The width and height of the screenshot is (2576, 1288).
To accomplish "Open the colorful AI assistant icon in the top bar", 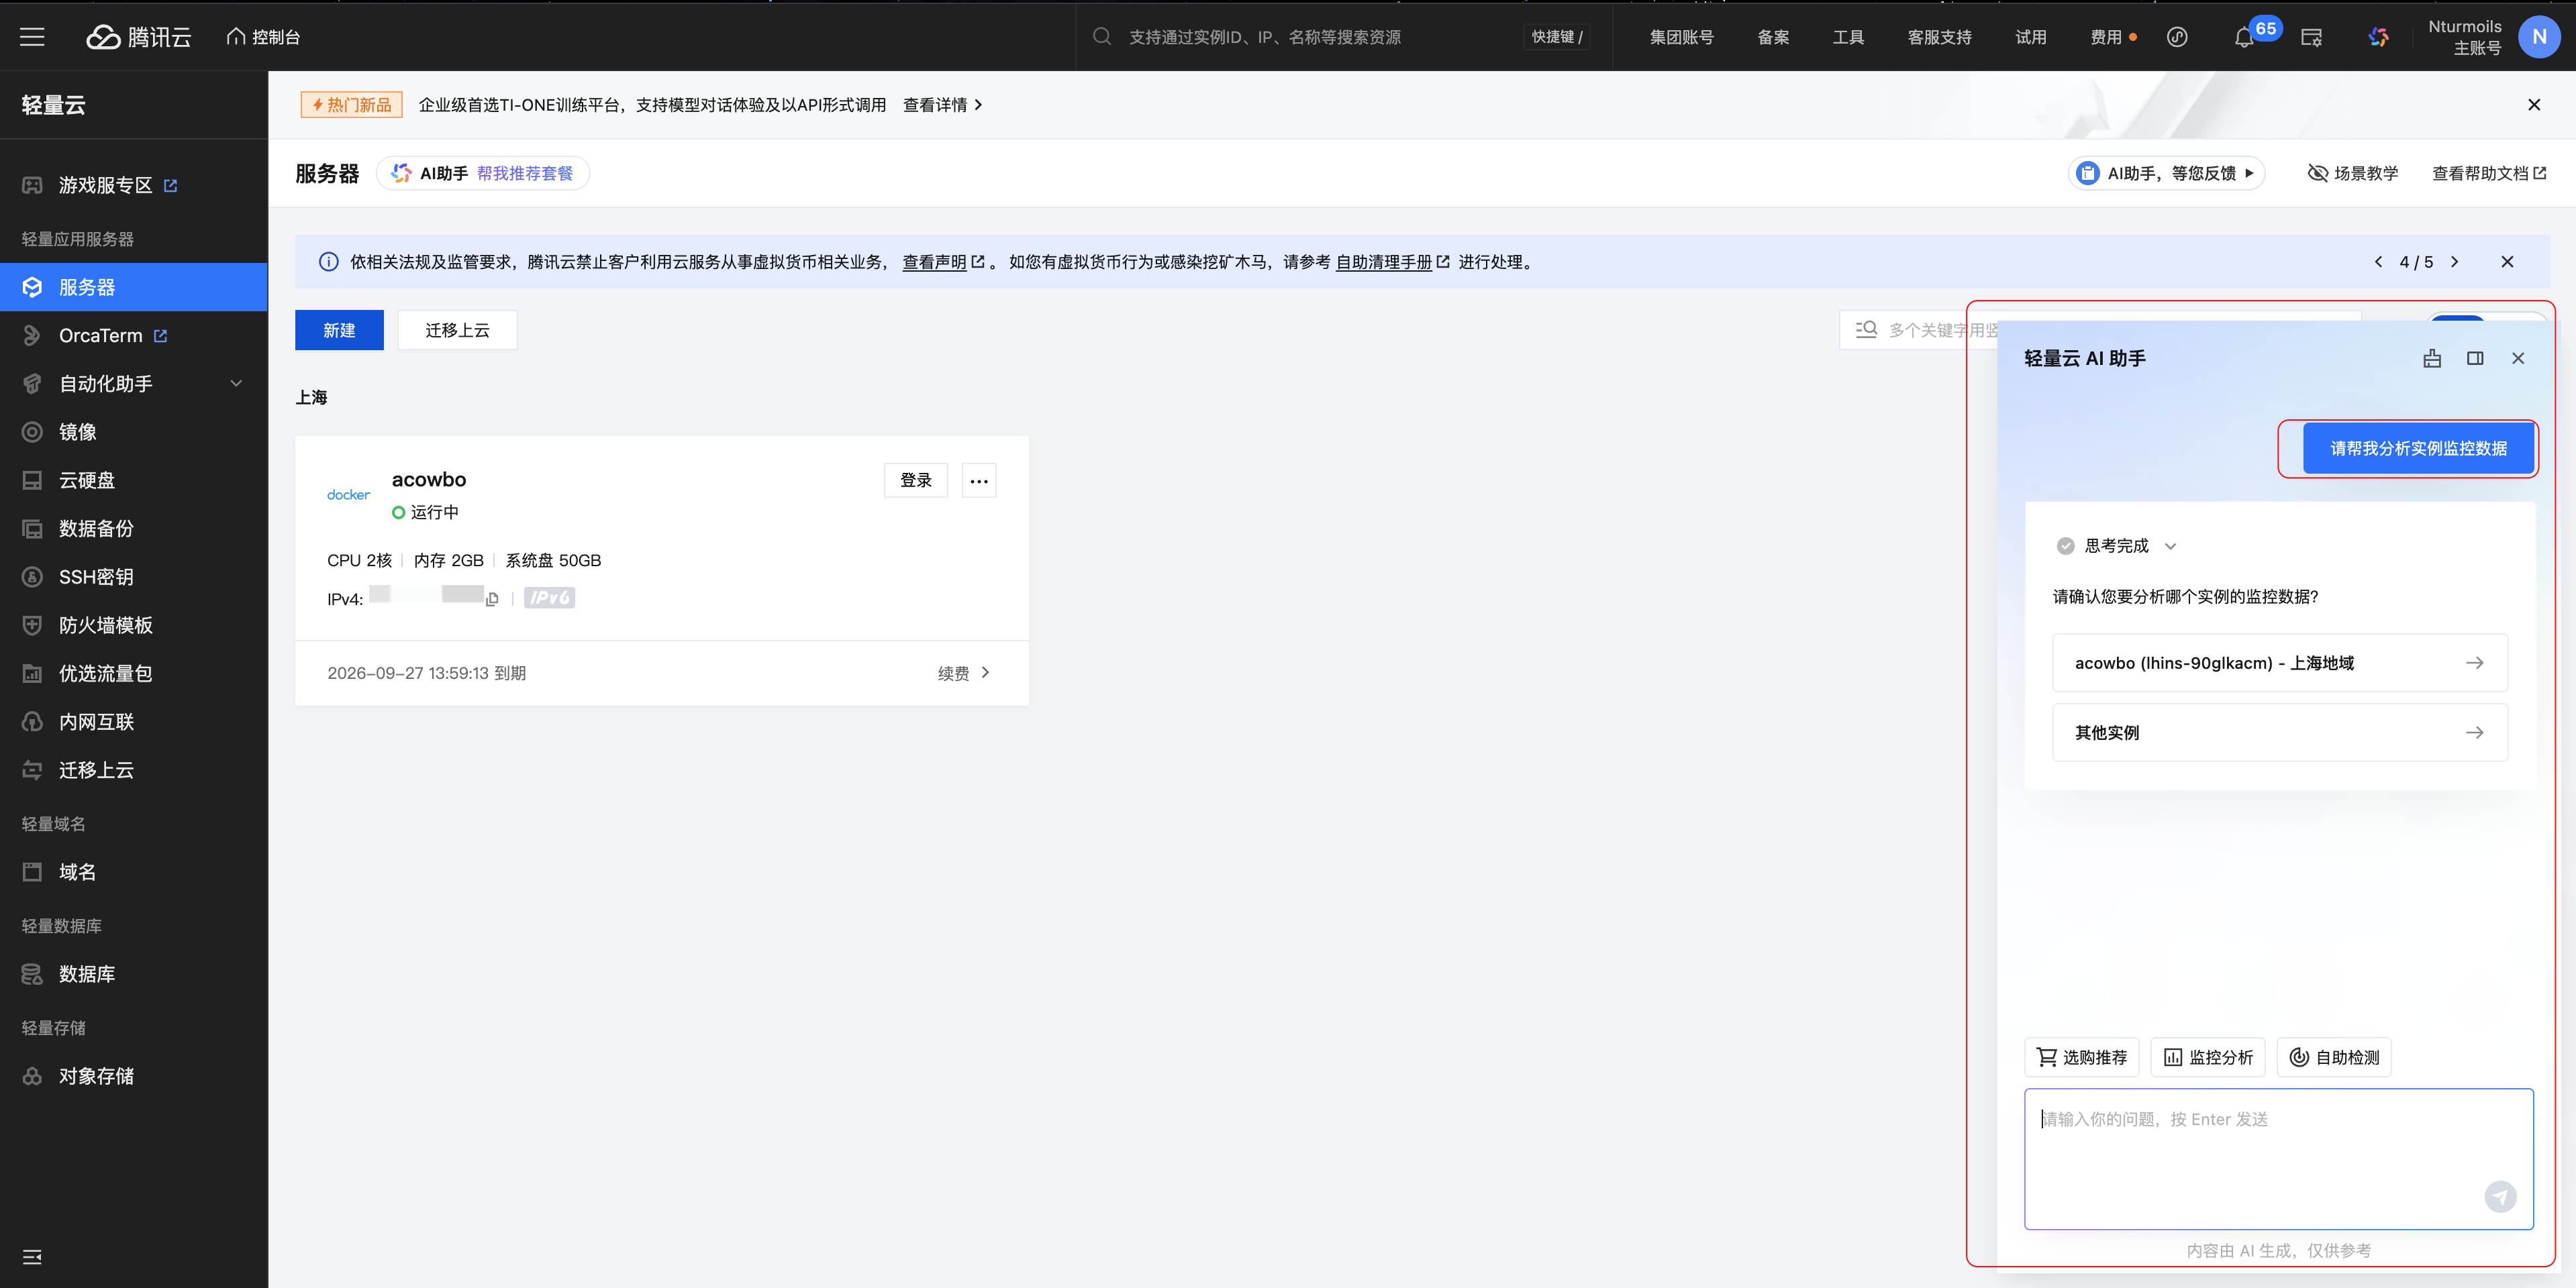I will point(2378,37).
